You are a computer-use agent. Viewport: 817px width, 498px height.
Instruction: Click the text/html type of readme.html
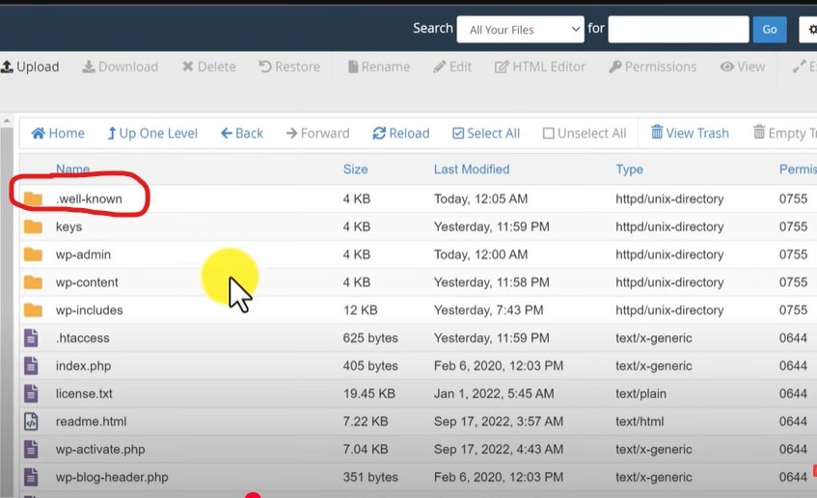point(640,422)
